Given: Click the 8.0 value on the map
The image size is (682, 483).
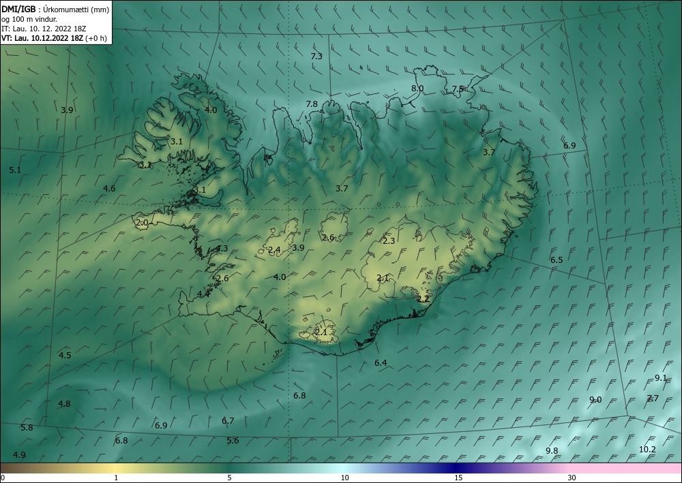Looking at the screenshot, I should click(x=417, y=88).
